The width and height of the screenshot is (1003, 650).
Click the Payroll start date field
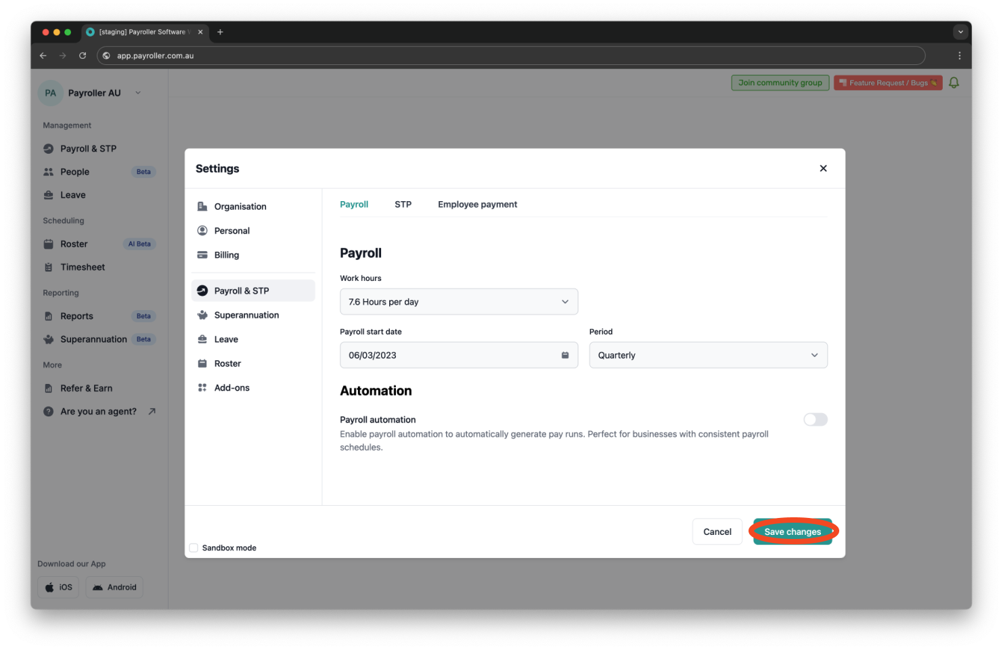click(447, 355)
